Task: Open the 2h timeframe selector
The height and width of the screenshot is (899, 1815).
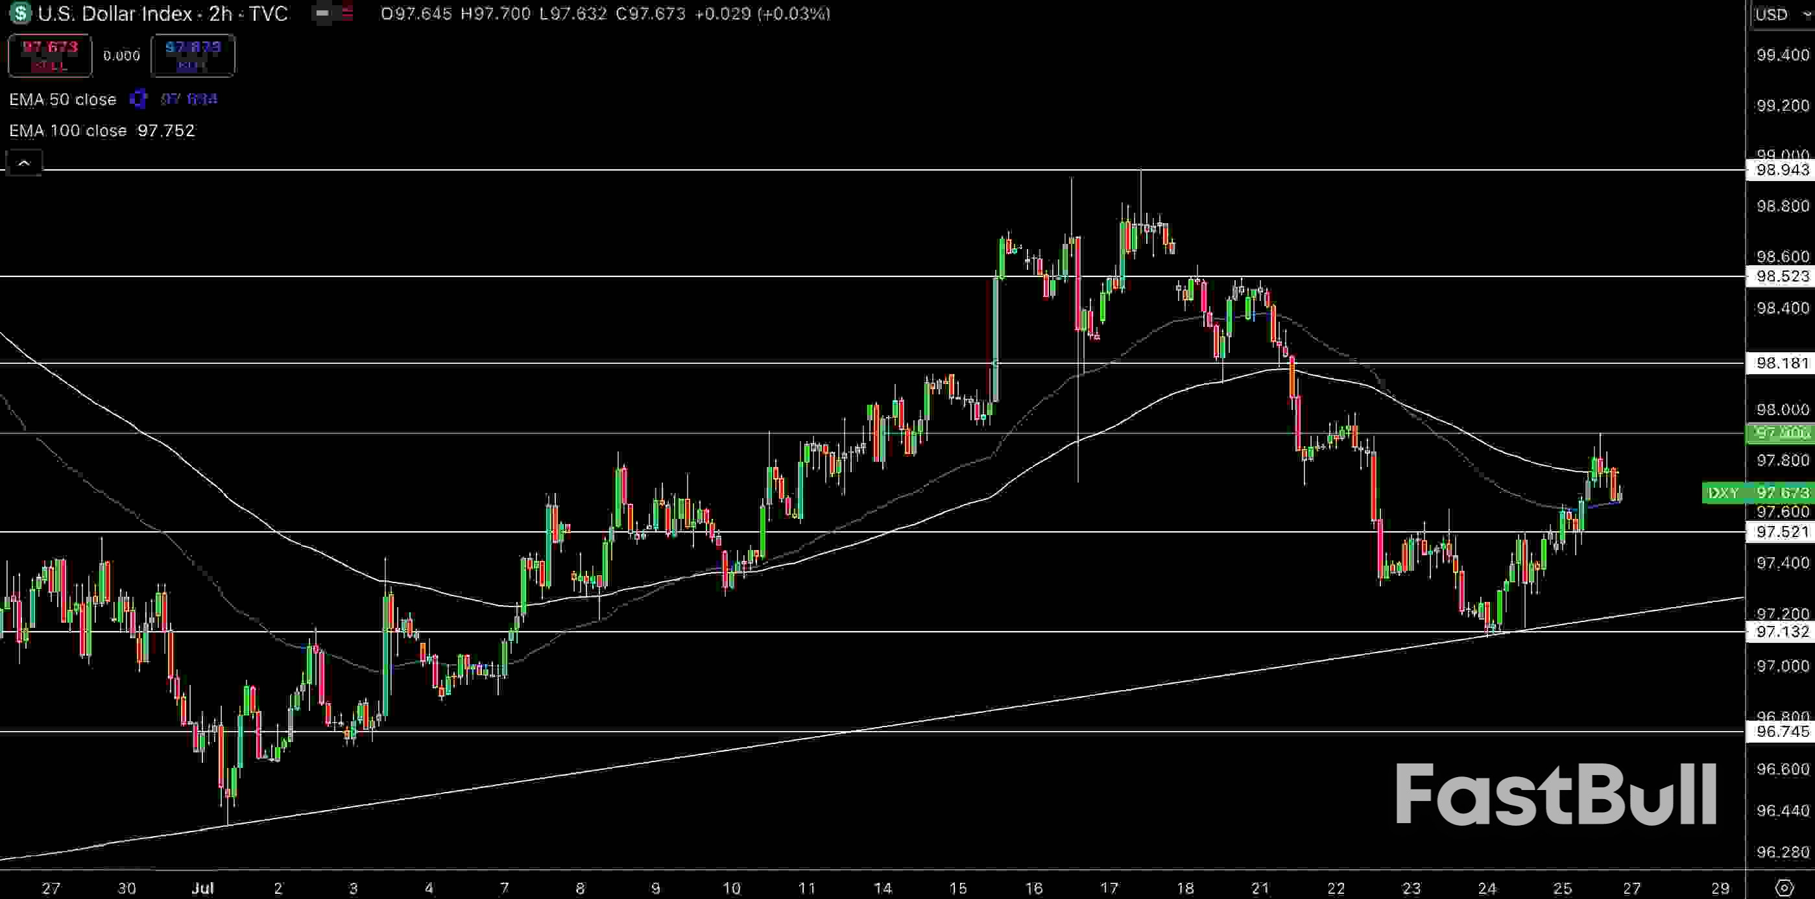Action: tap(219, 14)
